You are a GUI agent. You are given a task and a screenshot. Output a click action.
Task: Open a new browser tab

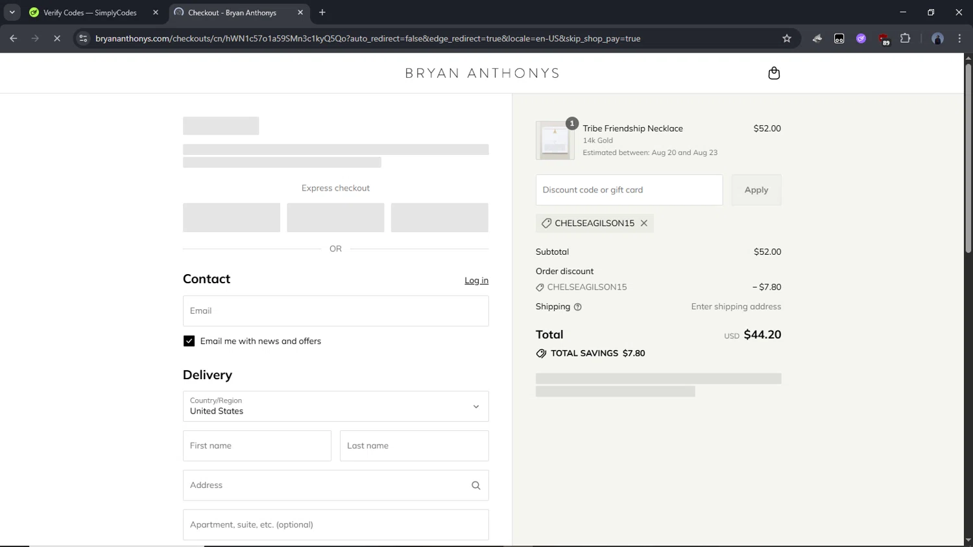(322, 12)
